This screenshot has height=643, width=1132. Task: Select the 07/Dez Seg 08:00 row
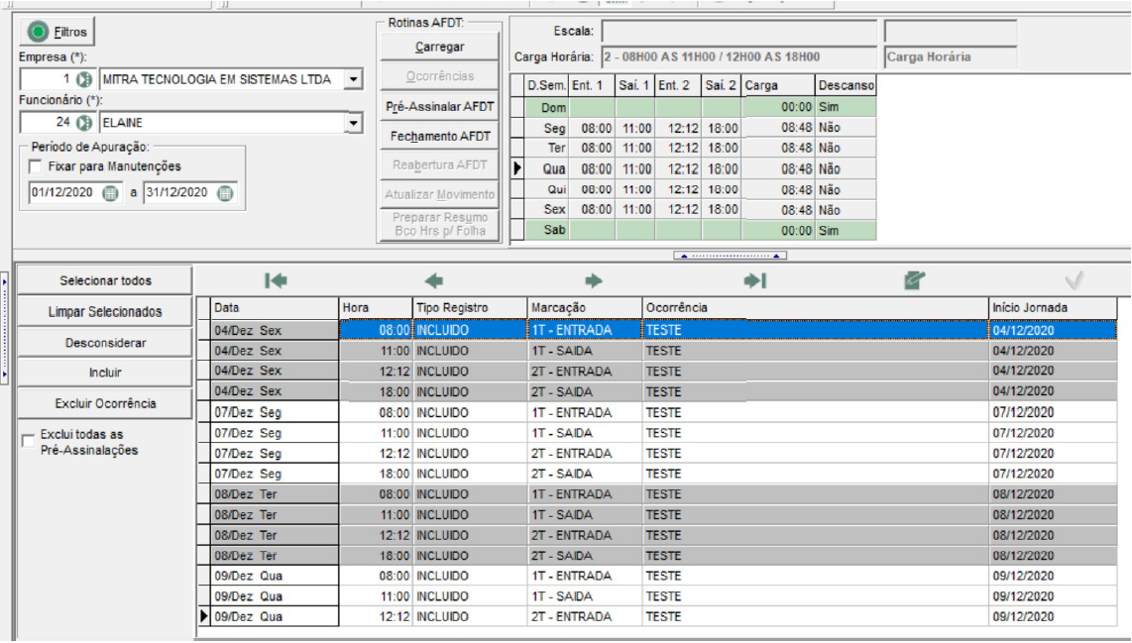657,413
